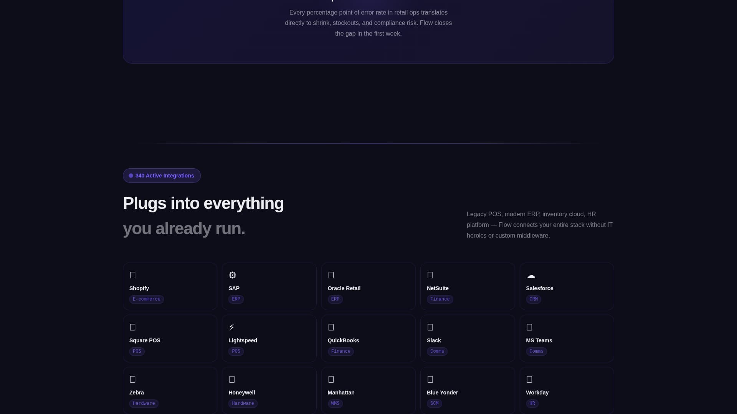Click the Square POS card icon

(x=133, y=327)
